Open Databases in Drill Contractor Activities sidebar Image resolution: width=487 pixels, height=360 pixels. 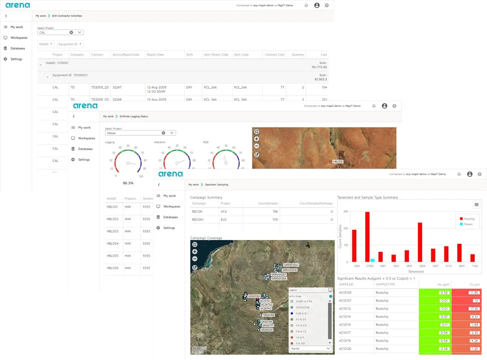pos(15,48)
